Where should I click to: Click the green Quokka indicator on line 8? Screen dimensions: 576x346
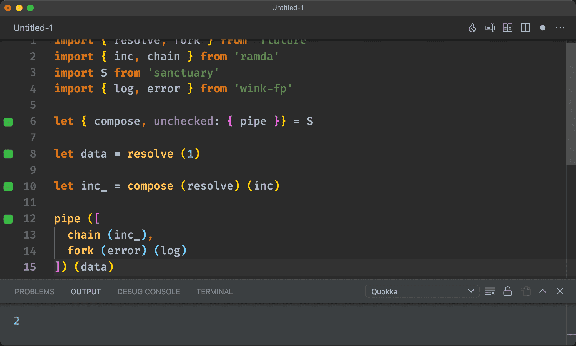pos(8,154)
